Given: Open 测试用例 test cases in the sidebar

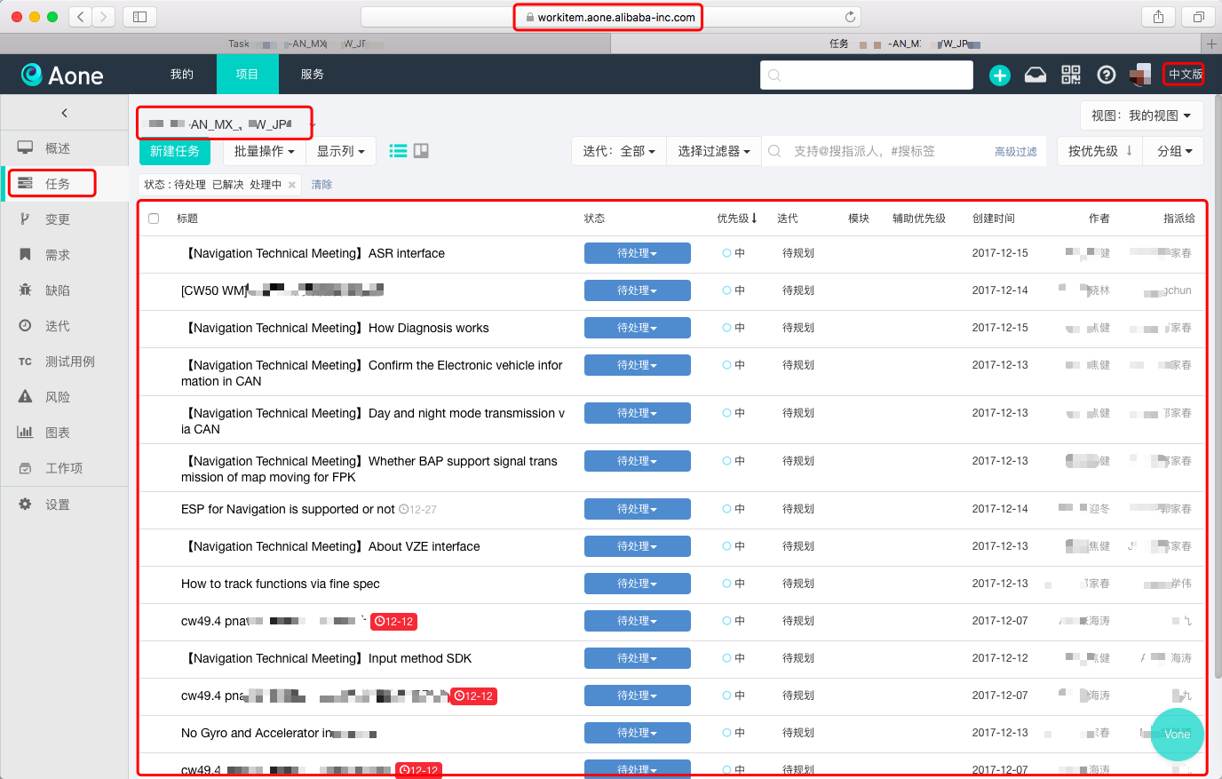Looking at the screenshot, I should 65,362.
